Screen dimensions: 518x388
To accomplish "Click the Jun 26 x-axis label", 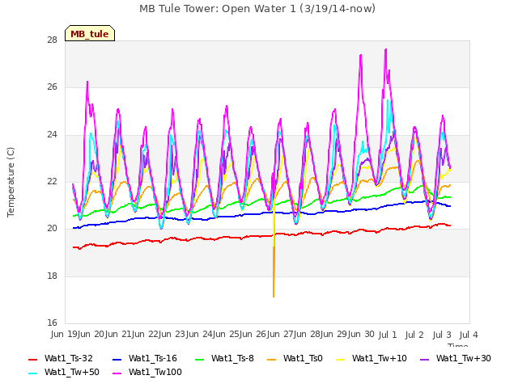I will 253,335.
